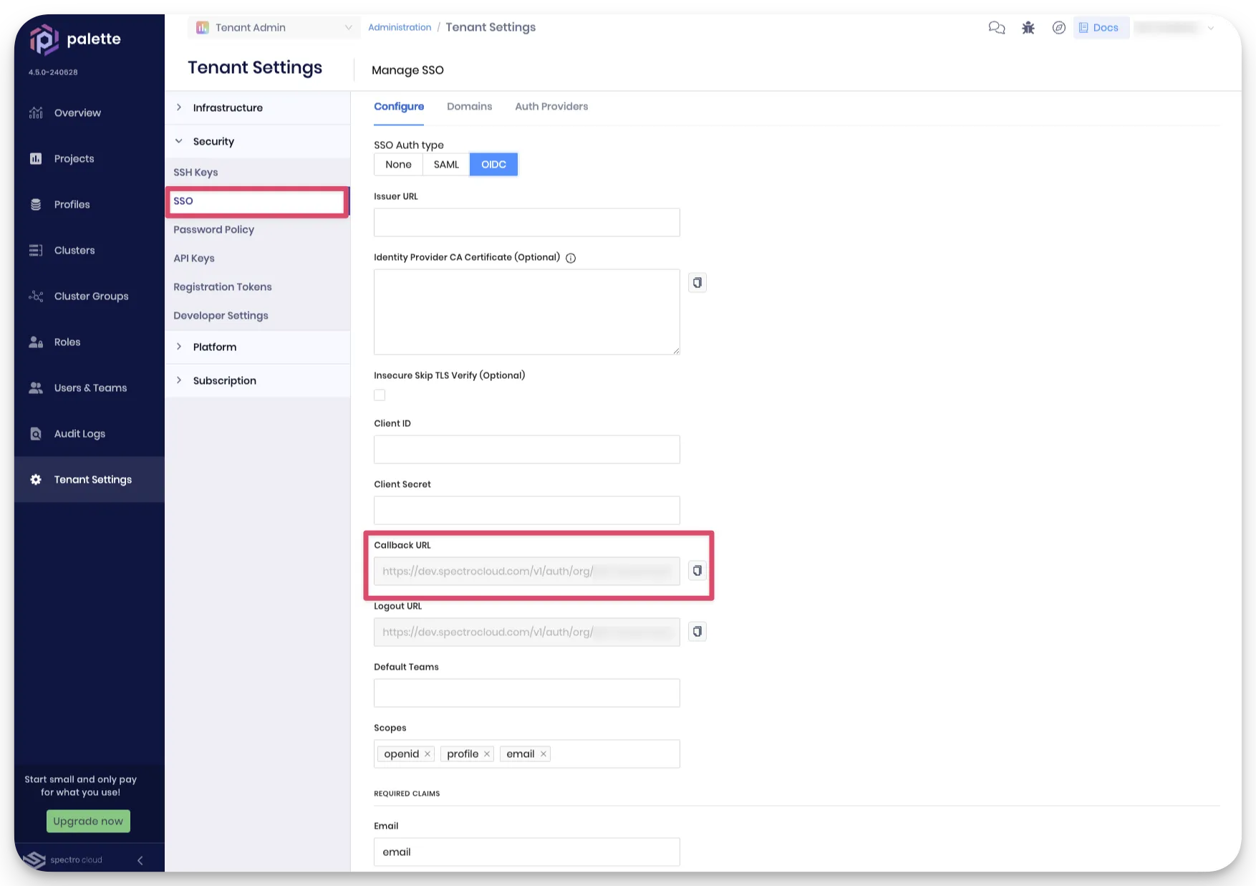Copy the Logout URL with its copy icon

point(697,631)
